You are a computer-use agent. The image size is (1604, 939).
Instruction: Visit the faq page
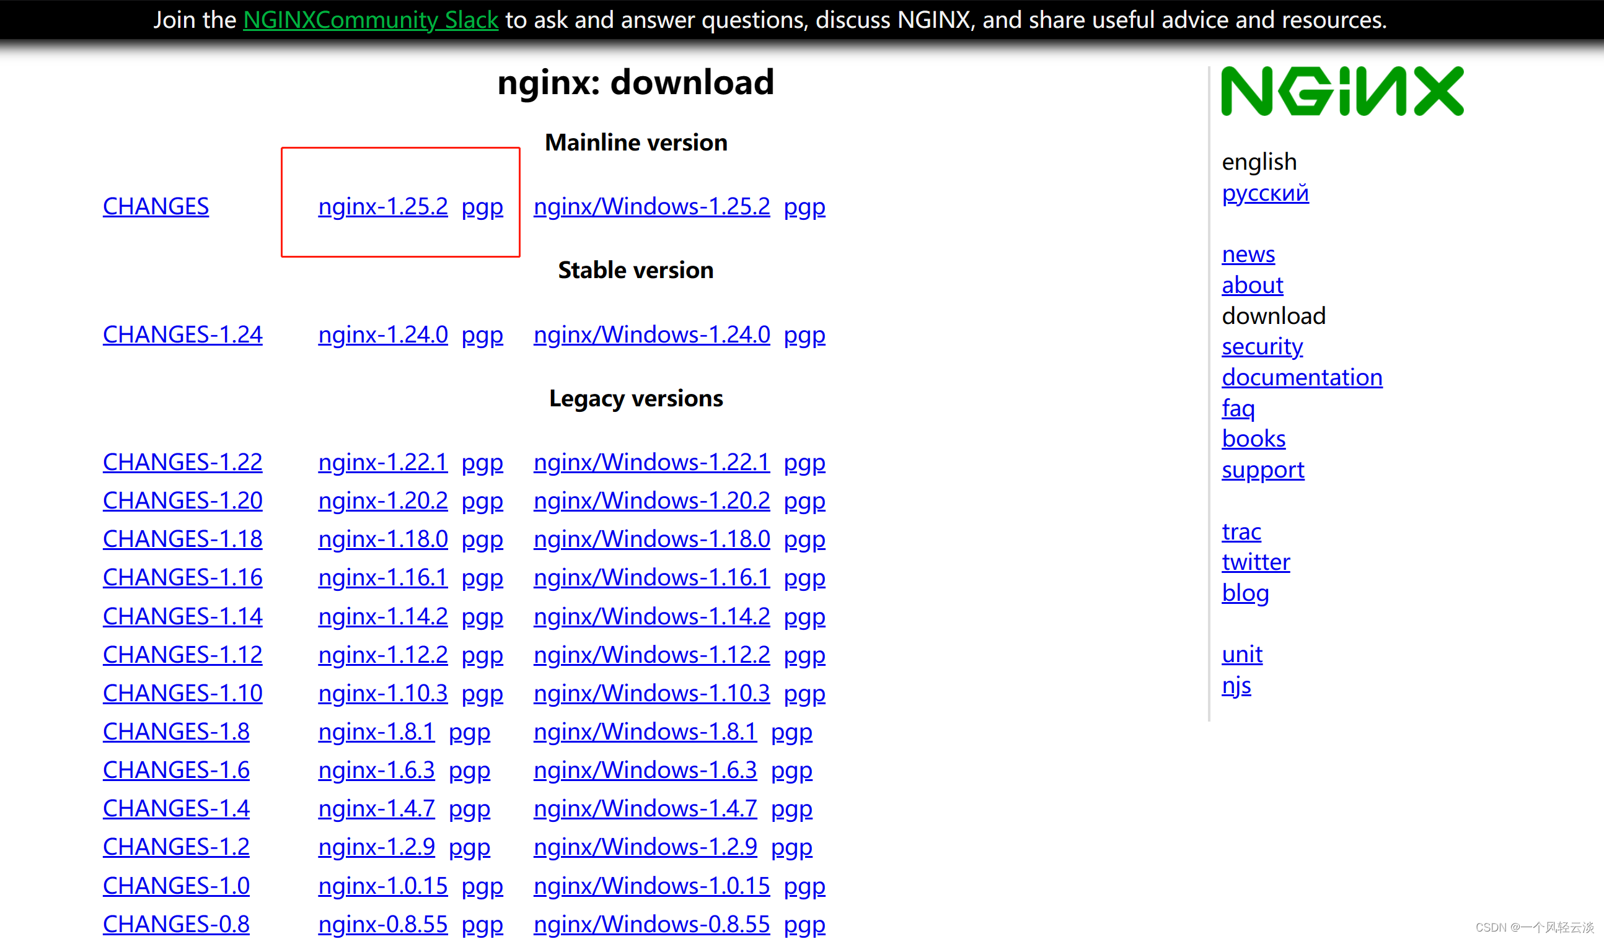(1237, 408)
